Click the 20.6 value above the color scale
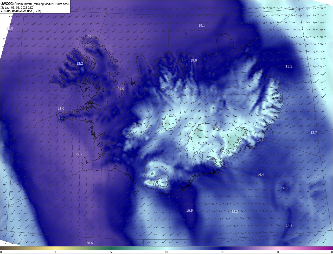This screenshot has width=333, height=254. (x=89, y=243)
